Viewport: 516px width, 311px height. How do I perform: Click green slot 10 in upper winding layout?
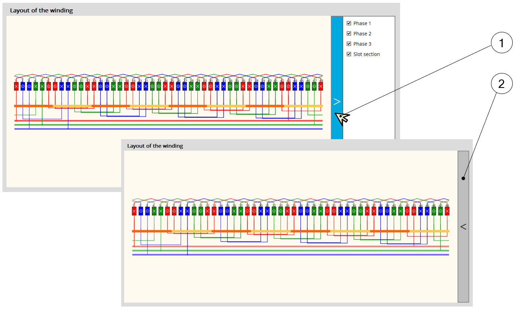[75, 86]
